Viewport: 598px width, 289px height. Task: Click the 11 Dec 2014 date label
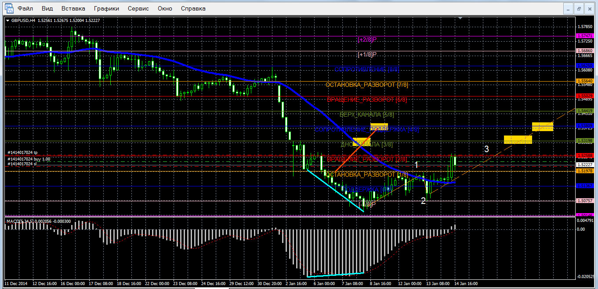tap(15, 283)
